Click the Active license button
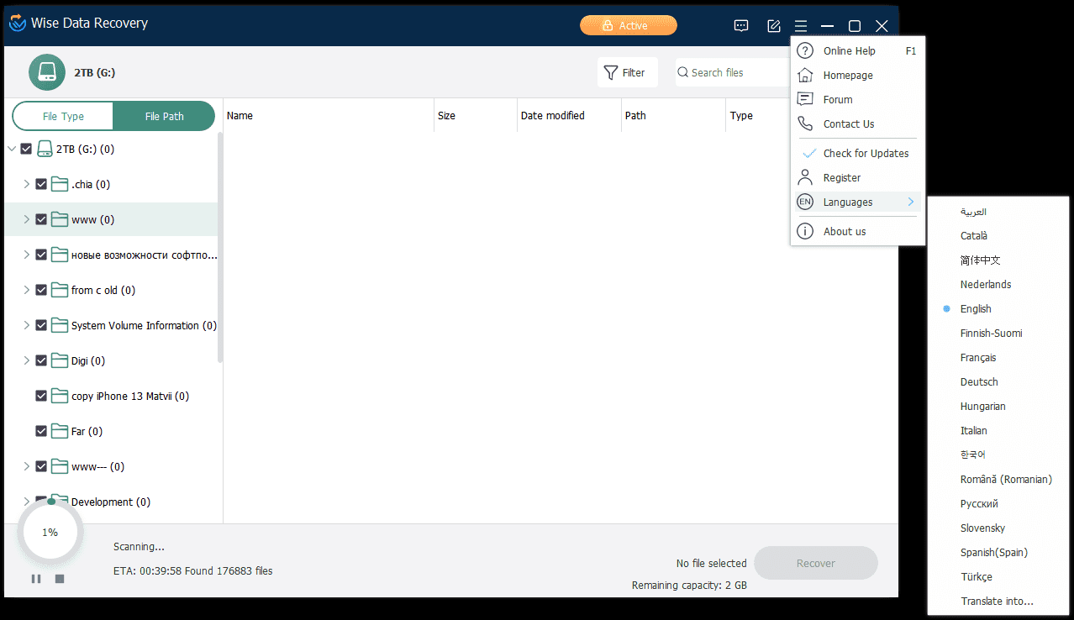 pos(628,25)
